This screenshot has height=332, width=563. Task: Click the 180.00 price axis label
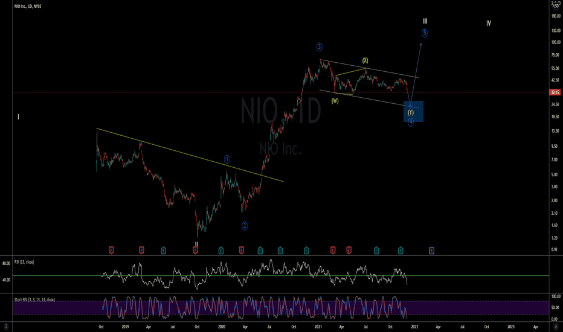pyautogui.click(x=556, y=16)
